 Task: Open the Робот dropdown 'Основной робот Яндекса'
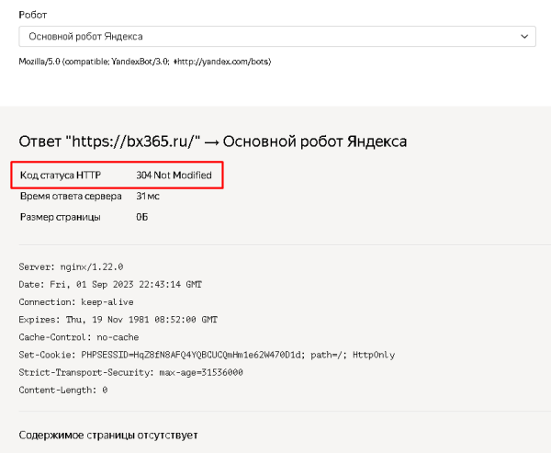tap(277, 36)
